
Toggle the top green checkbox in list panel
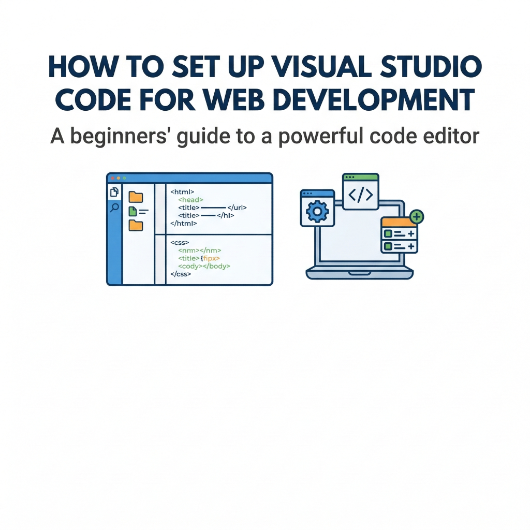(388, 234)
